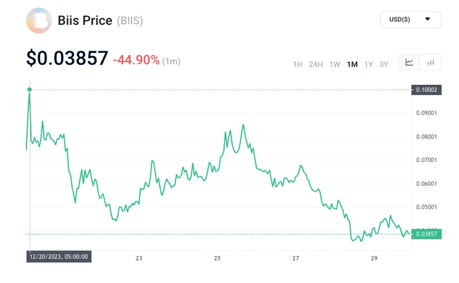Click the -44.90% price change

(136, 59)
